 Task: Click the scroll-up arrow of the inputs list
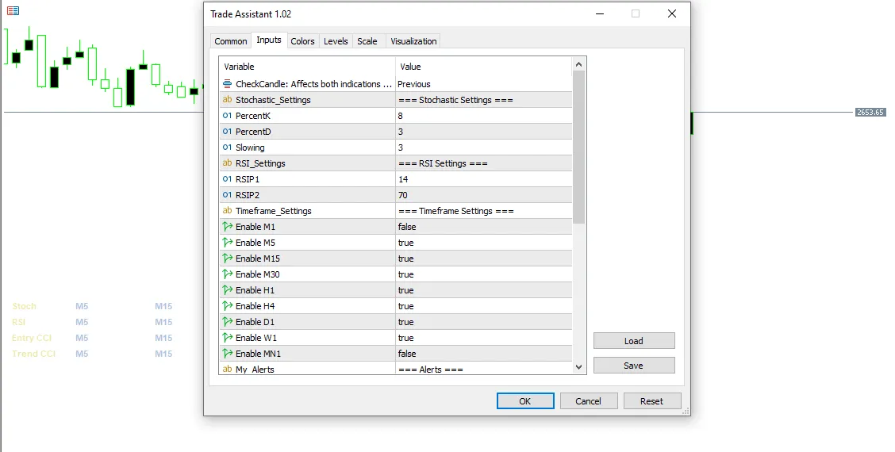coord(578,64)
